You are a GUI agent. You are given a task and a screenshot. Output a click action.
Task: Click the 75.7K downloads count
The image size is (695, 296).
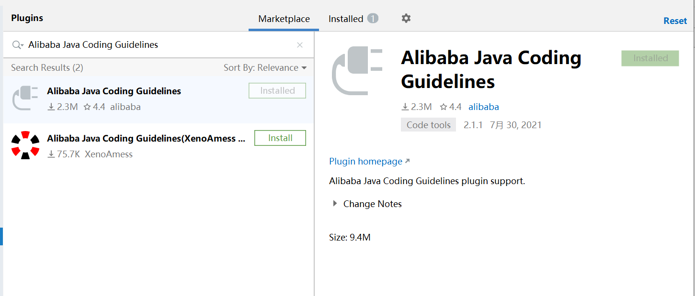[x=64, y=154]
